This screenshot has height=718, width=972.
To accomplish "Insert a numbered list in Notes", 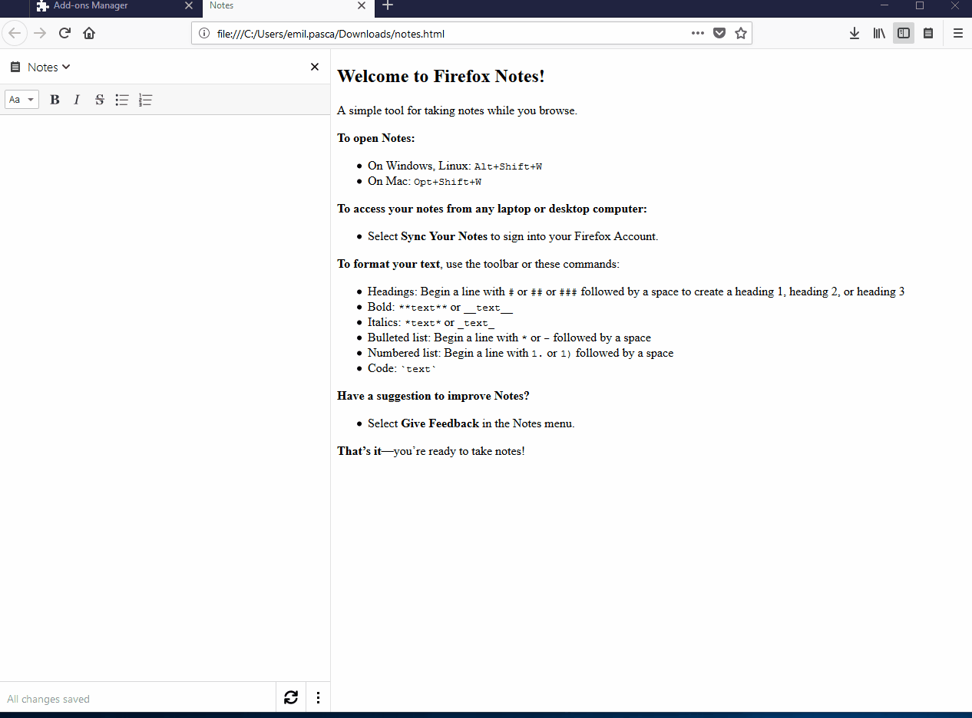I will pyautogui.click(x=145, y=100).
